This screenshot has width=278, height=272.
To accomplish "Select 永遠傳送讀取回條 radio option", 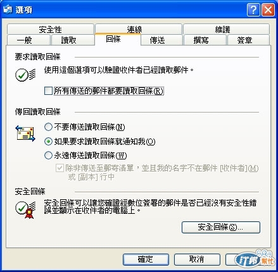I will click(48, 156).
